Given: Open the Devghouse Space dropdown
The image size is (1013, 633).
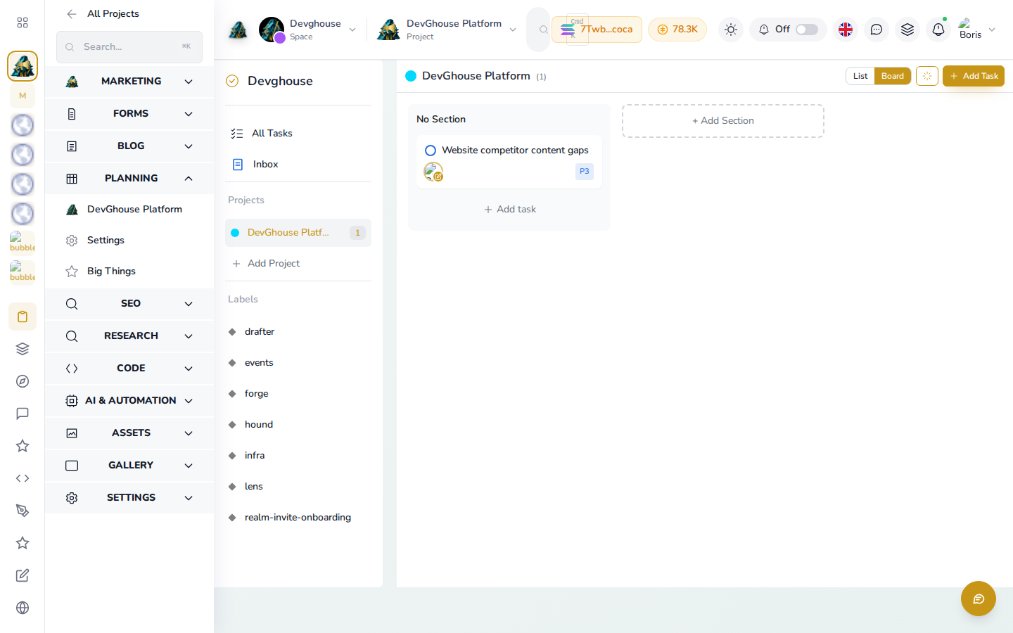Looking at the screenshot, I should pos(308,30).
